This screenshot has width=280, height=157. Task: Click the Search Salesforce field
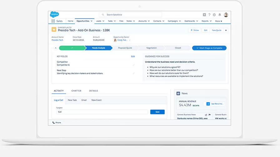coord(131,15)
